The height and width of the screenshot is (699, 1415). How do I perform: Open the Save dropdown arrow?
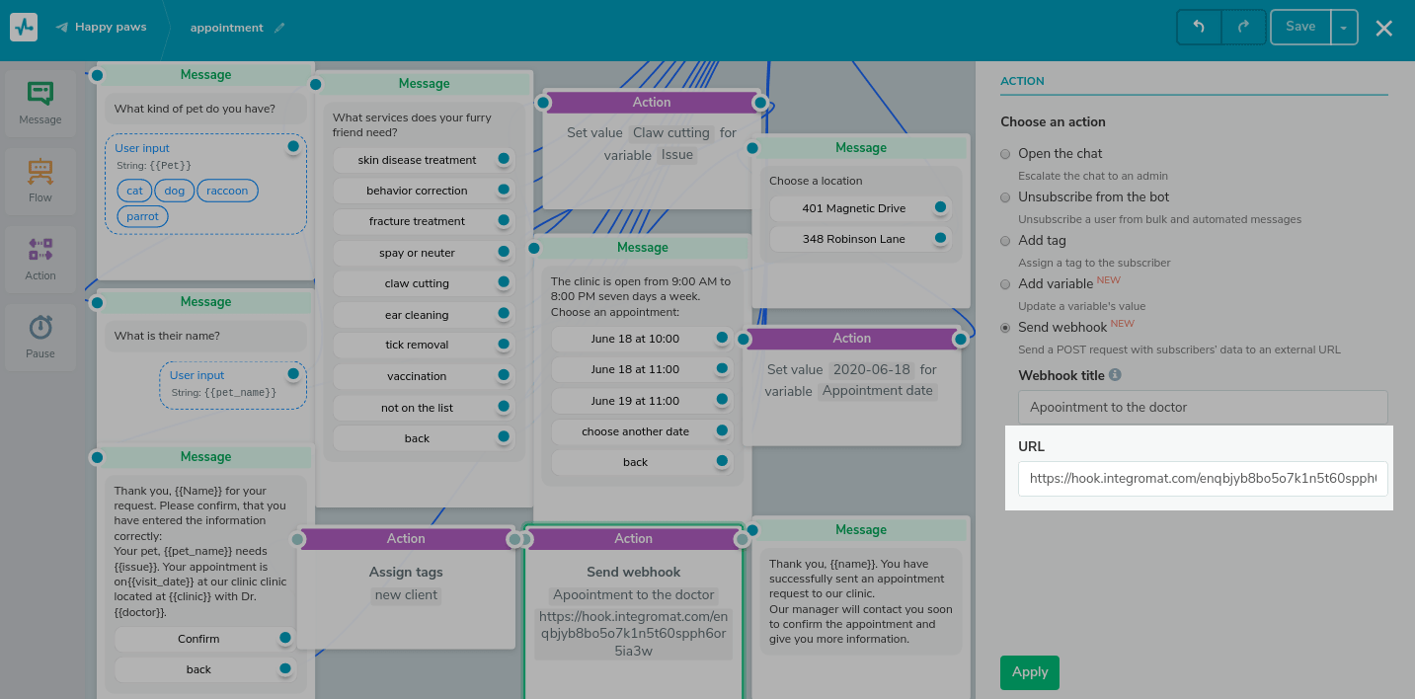coord(1344,28)
